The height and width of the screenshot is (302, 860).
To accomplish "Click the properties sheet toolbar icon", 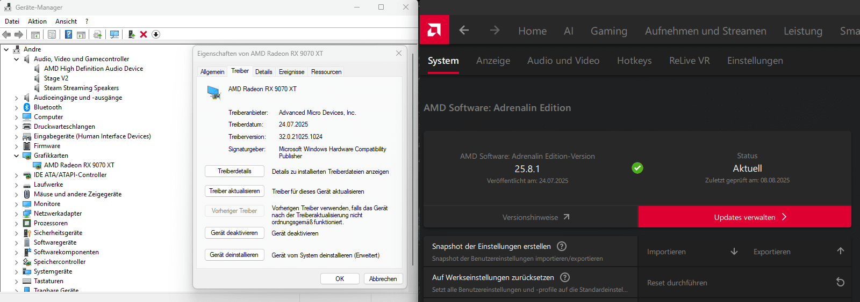I will click(52, 34).
